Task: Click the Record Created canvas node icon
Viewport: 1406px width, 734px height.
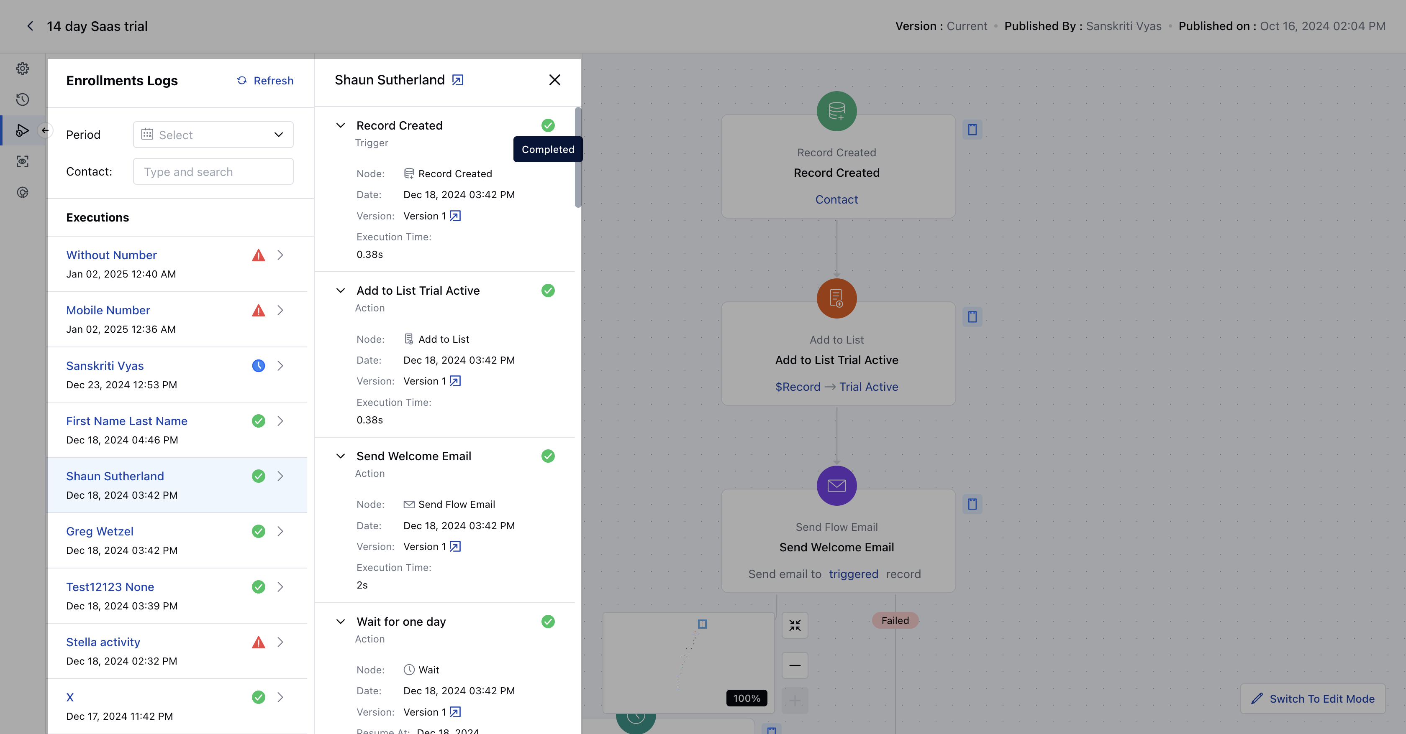Action: (836, 111)
